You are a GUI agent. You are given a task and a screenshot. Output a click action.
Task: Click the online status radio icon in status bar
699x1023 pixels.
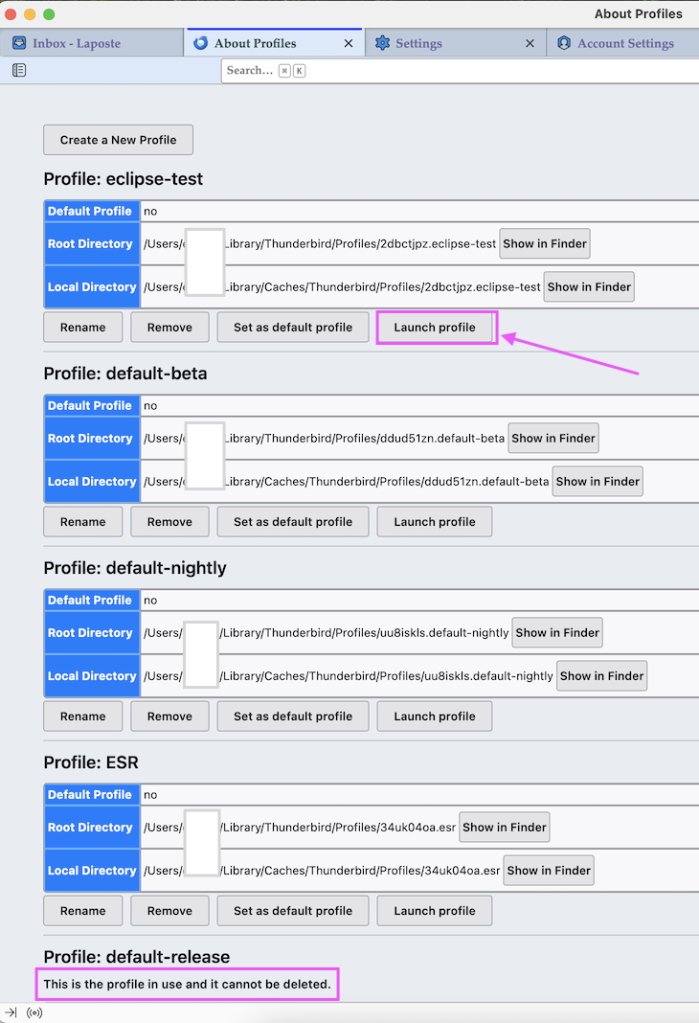point(34,1012)
